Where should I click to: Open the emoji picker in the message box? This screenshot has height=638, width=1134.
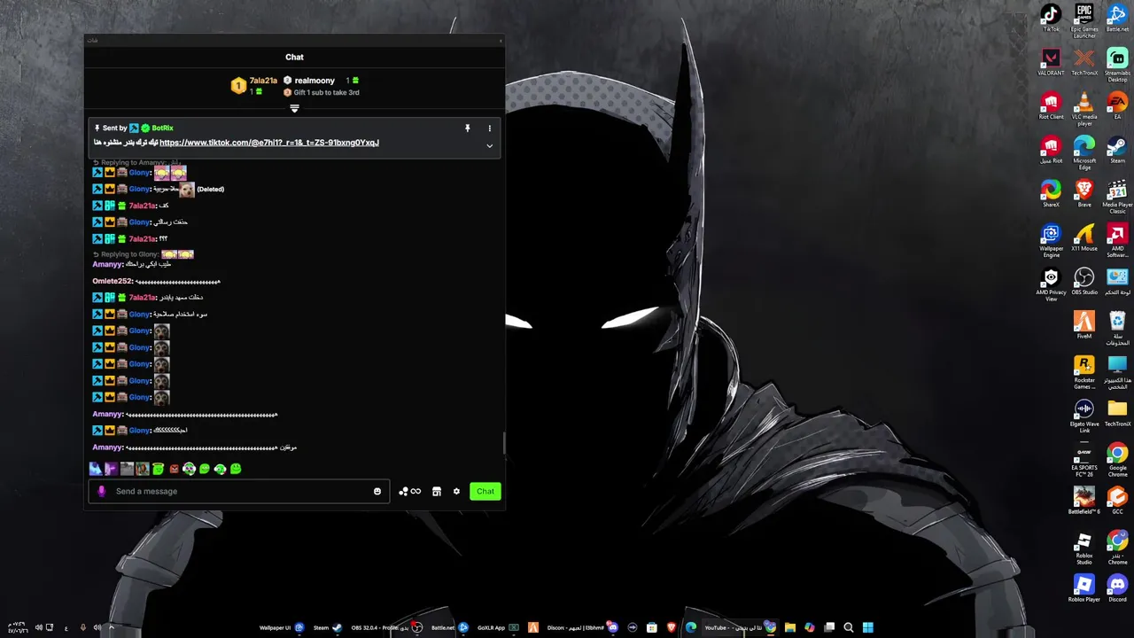coord(377,491)
